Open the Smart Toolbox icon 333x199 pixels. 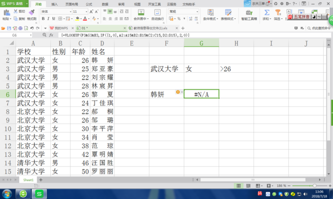[x=249, y=12]
